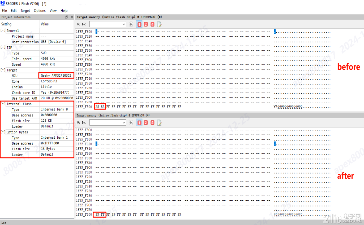Image resolution: width=364 pixels, height=225 pixels.
Task: Click Base address value 0x8000000
Action: point(49,115)
